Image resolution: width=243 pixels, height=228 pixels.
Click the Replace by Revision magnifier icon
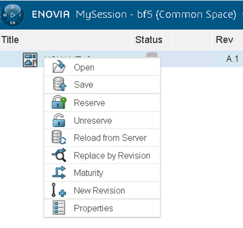click(59, 155)
